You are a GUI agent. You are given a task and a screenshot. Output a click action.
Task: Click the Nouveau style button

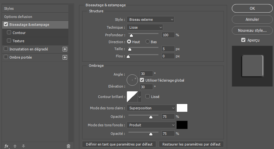coord(252,31)
